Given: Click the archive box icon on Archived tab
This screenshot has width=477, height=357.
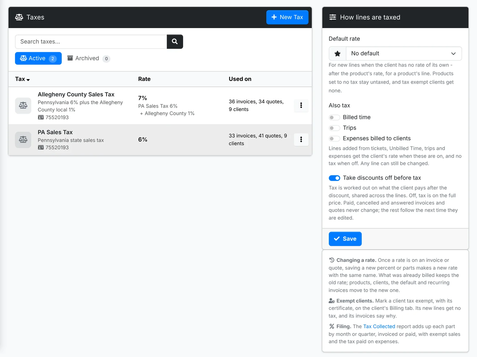Looking at the screenshot, I should (70, 58).
